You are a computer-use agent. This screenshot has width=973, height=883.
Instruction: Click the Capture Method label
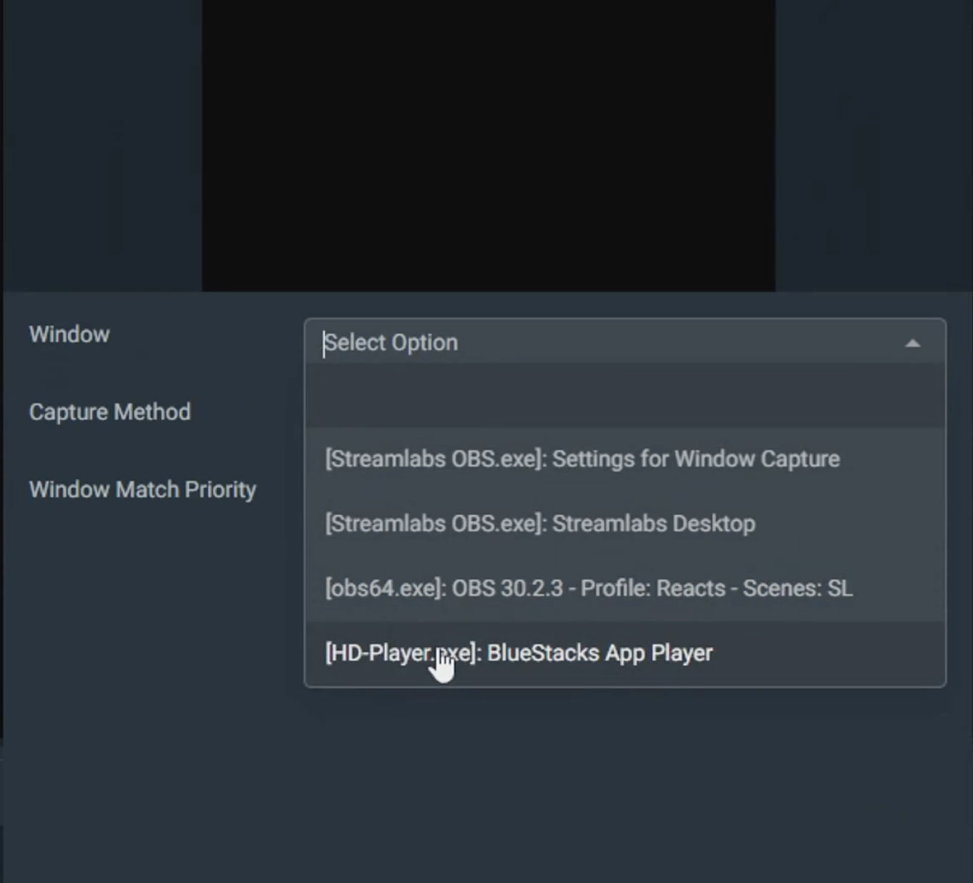(110, 412)
